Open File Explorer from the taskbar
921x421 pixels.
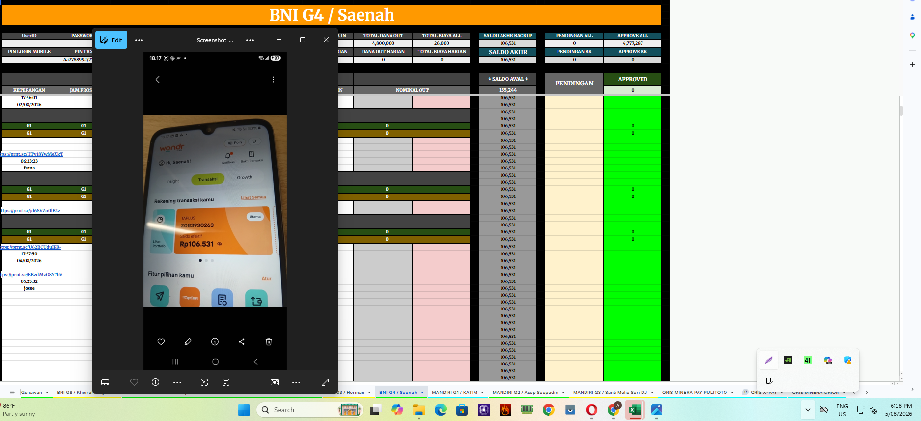[419, 410]
